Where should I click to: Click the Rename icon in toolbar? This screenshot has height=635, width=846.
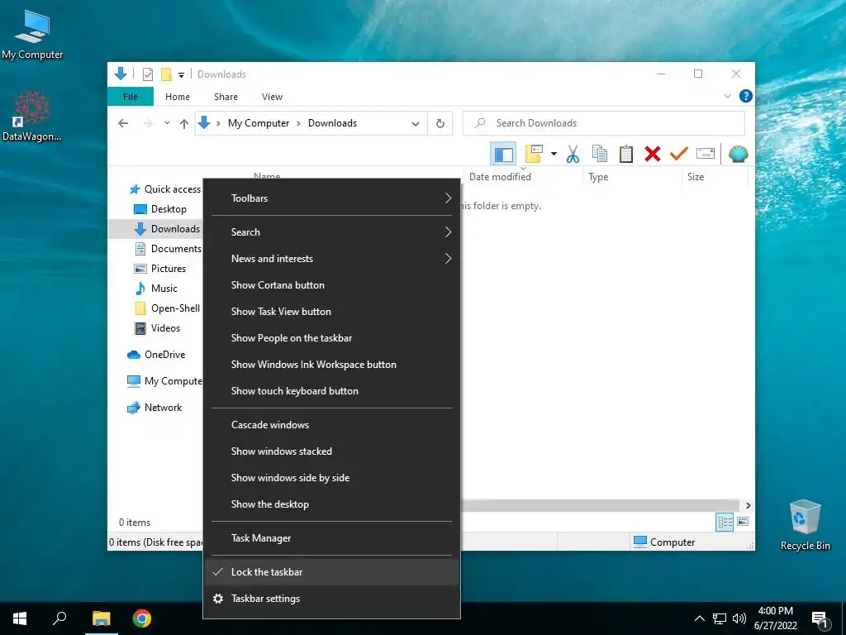click(706, 155)
